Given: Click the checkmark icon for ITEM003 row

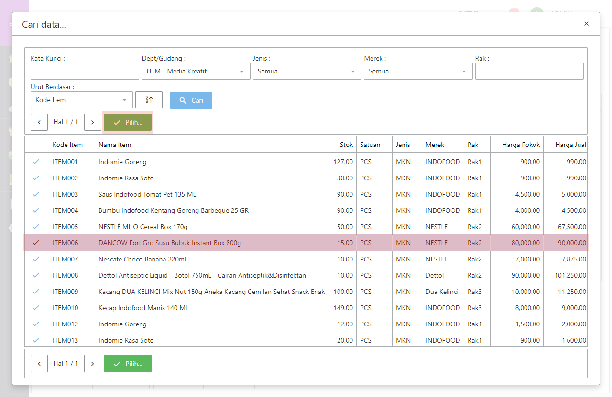Looking at the screenshot, I should point(36,194).
